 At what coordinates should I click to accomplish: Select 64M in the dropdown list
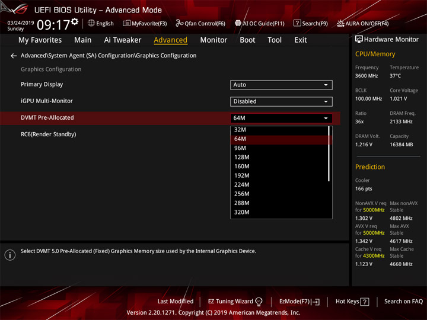[279, 139]
